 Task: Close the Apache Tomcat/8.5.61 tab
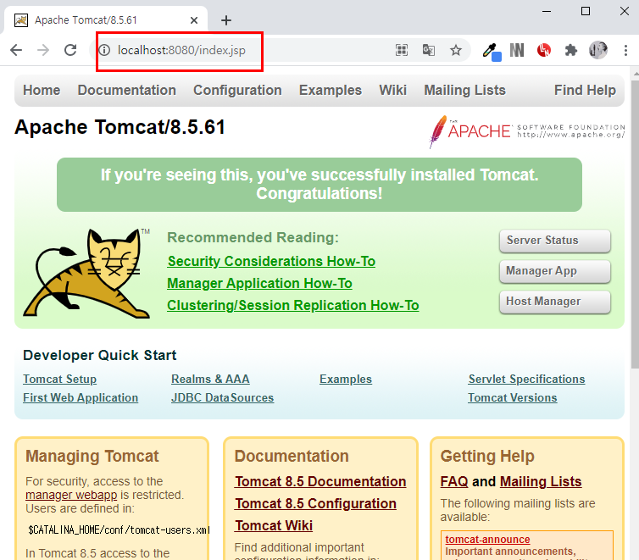coord(194,20)
